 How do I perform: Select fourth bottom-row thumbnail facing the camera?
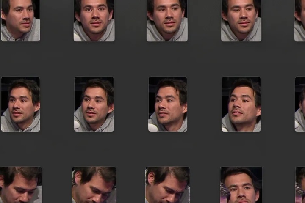click(241, 185)
